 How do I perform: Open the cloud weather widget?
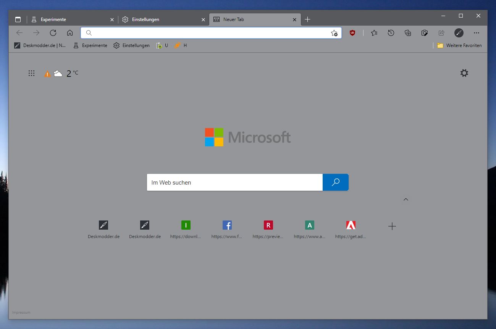coord(58,73)
